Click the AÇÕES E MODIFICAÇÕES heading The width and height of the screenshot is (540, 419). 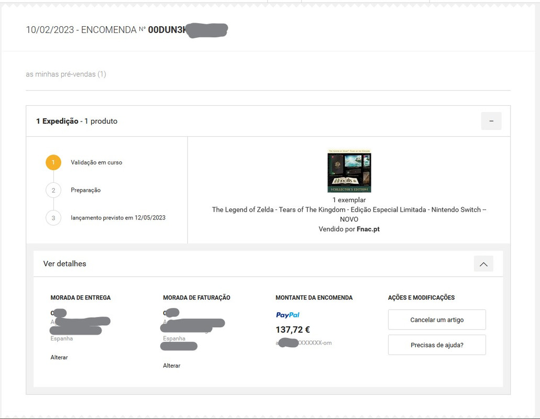pyautogui.click(x=421, y=297)
